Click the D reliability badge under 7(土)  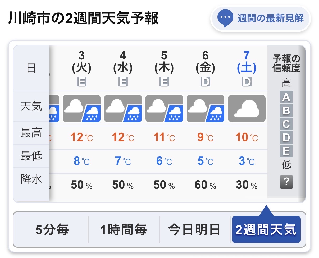click(x=247, y=82)
